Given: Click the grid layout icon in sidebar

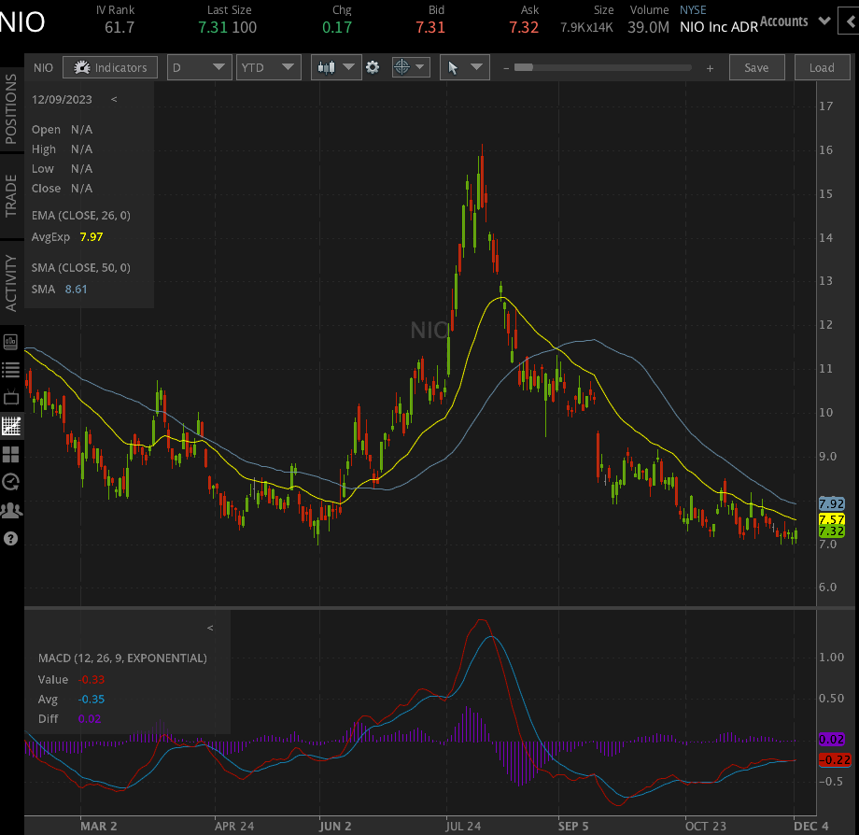Looking at the screenshot, I should 11,455.
